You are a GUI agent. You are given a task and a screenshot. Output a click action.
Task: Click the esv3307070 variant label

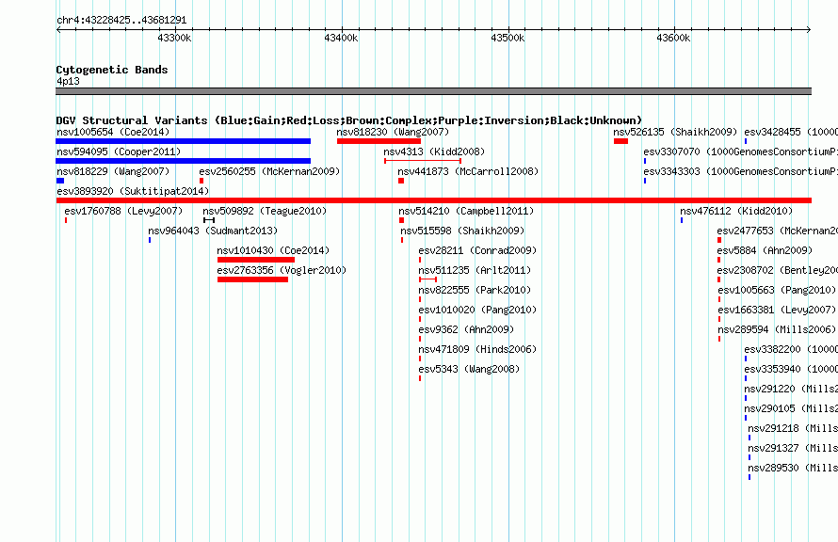[x=741, y=151]
